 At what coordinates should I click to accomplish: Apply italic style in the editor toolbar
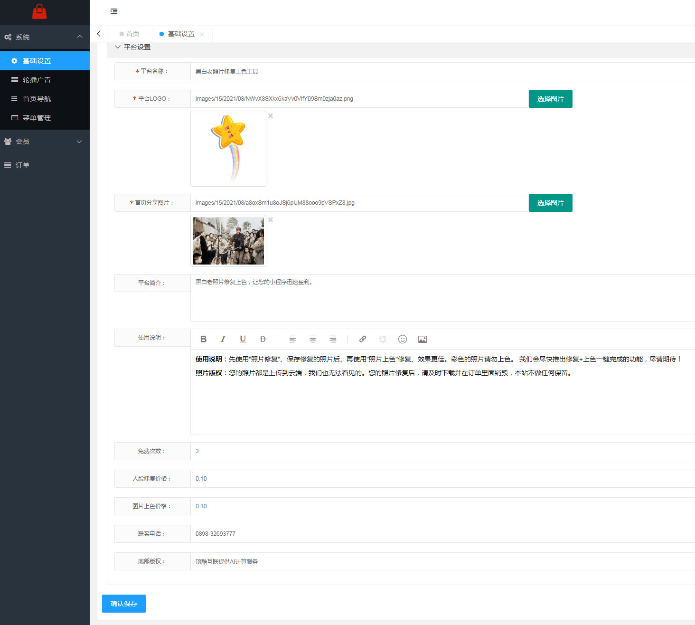pos(223,339)
